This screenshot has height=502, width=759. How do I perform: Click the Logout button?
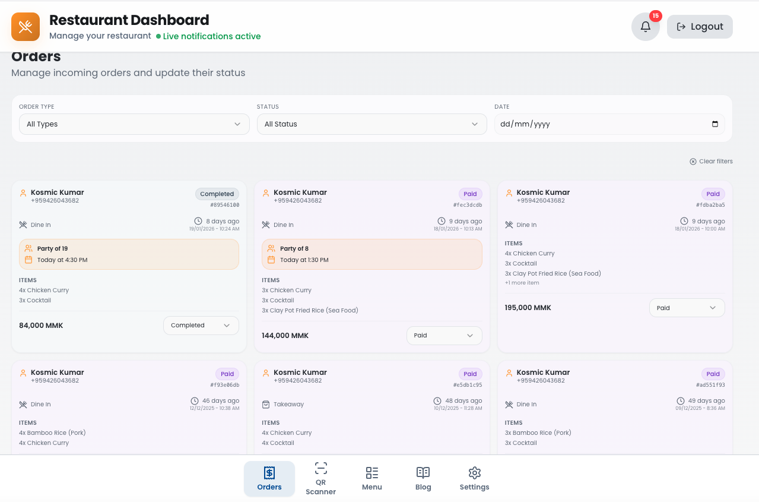point(700,26)
